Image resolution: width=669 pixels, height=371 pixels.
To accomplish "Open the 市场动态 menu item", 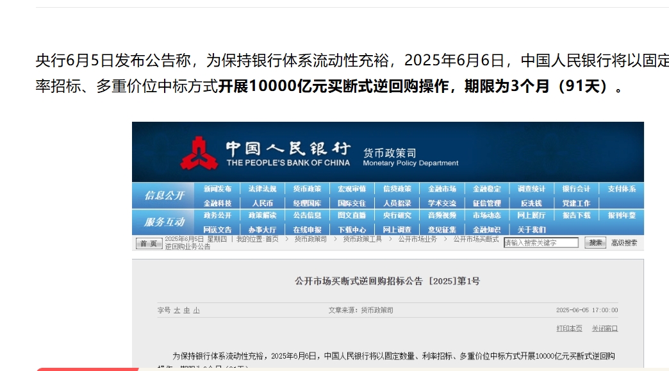I will click(487, 216).
